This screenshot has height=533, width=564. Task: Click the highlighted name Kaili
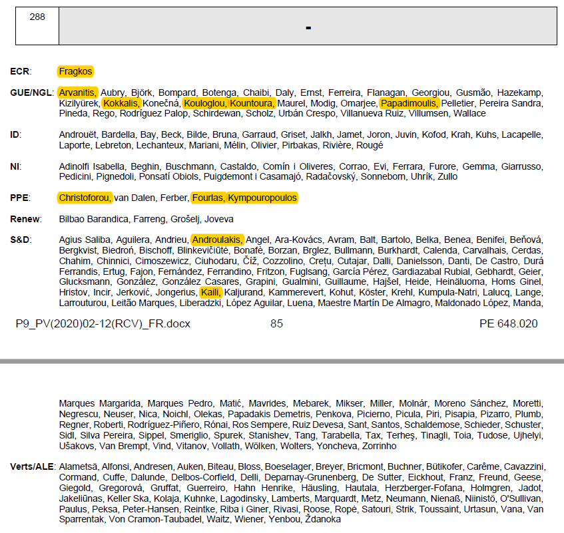[x=211, y=292]
